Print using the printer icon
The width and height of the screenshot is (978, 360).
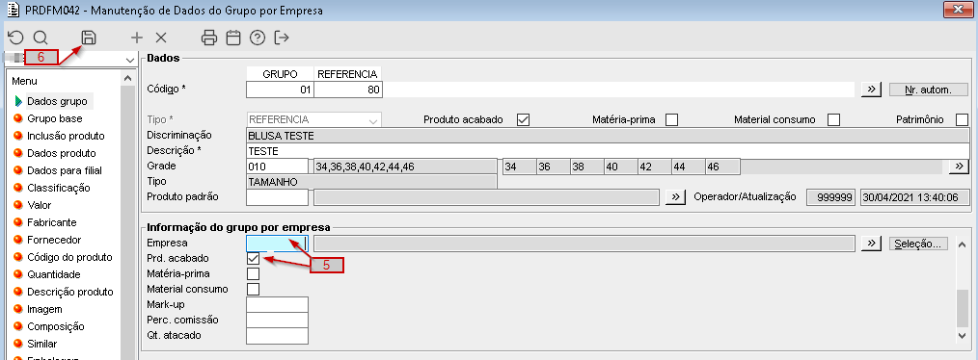(209, 38)
